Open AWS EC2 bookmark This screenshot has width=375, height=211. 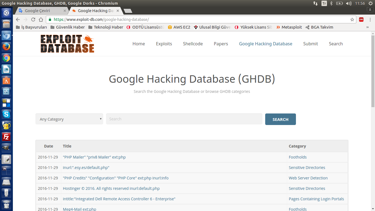pos(179,27)
